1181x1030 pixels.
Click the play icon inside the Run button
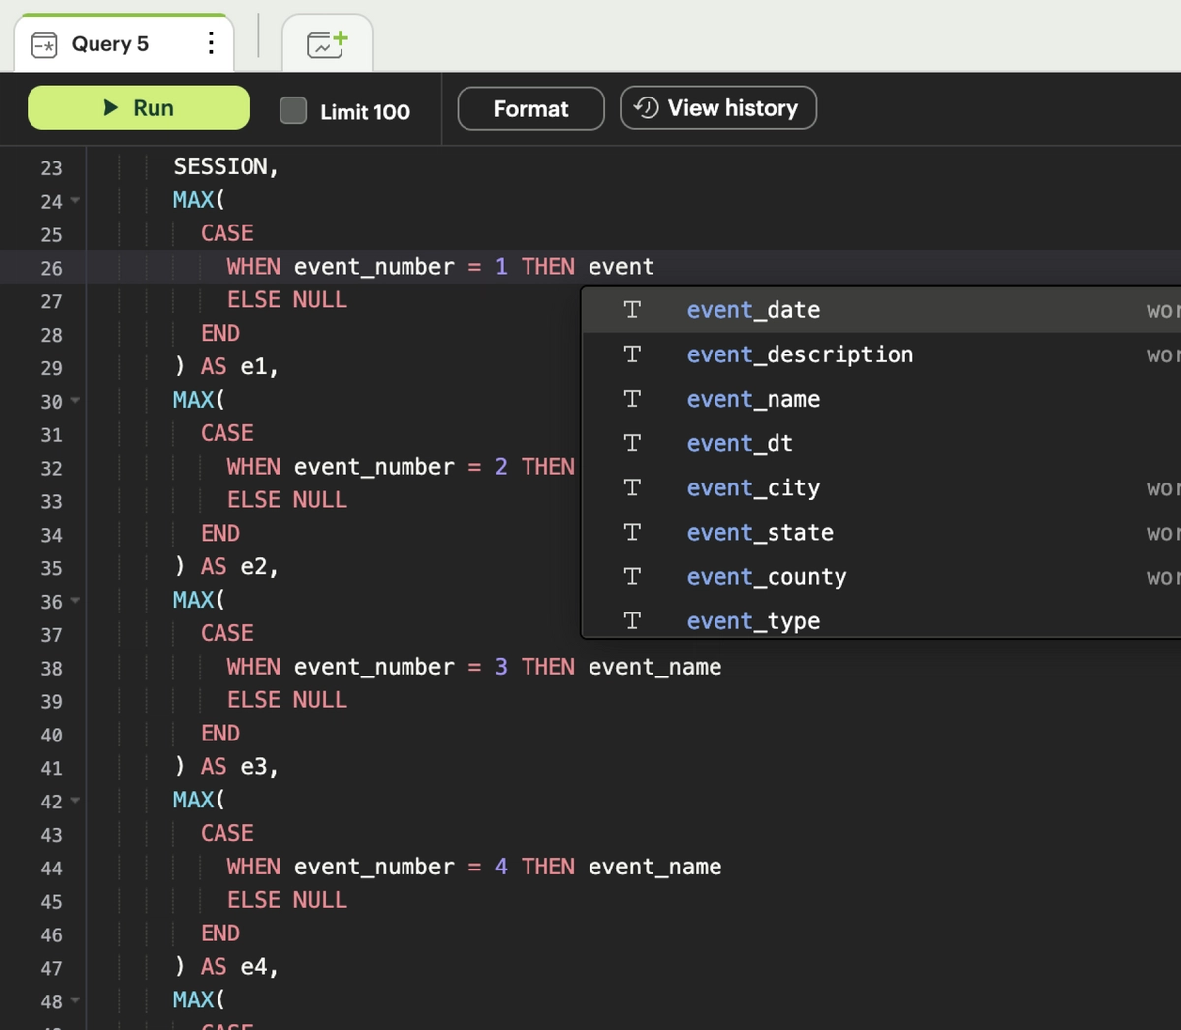110,107
